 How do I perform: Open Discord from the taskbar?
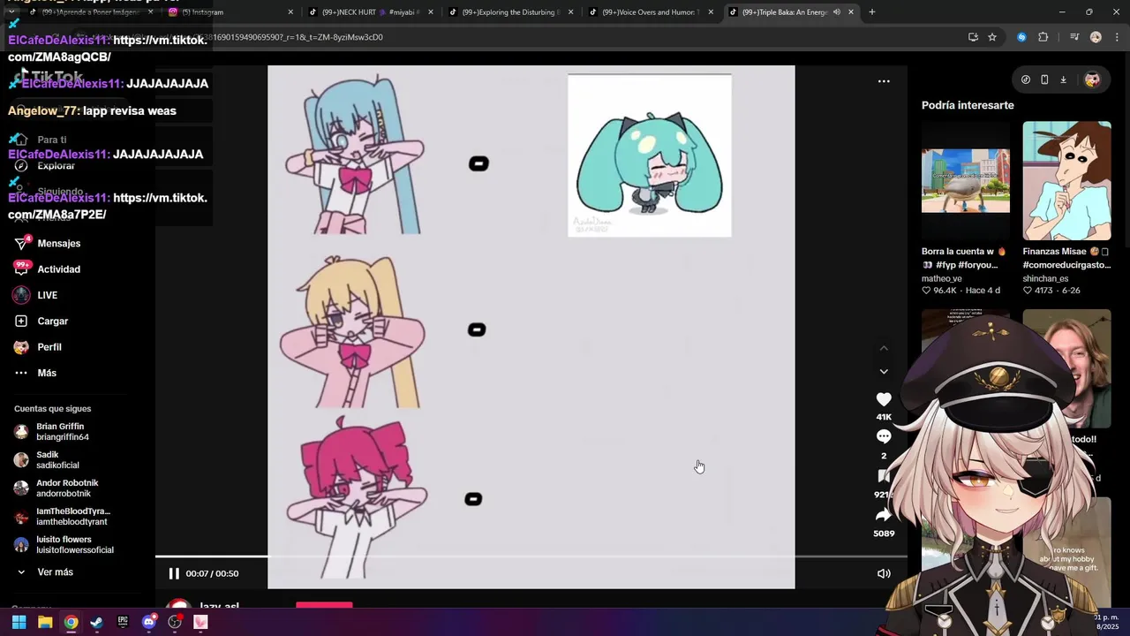[148, 622]
